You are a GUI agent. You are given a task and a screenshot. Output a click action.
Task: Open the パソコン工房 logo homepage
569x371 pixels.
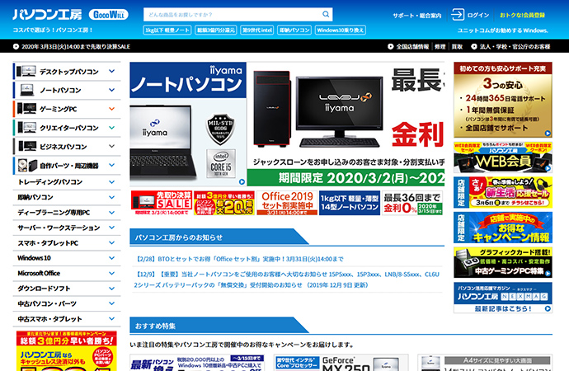pos(47,15)
